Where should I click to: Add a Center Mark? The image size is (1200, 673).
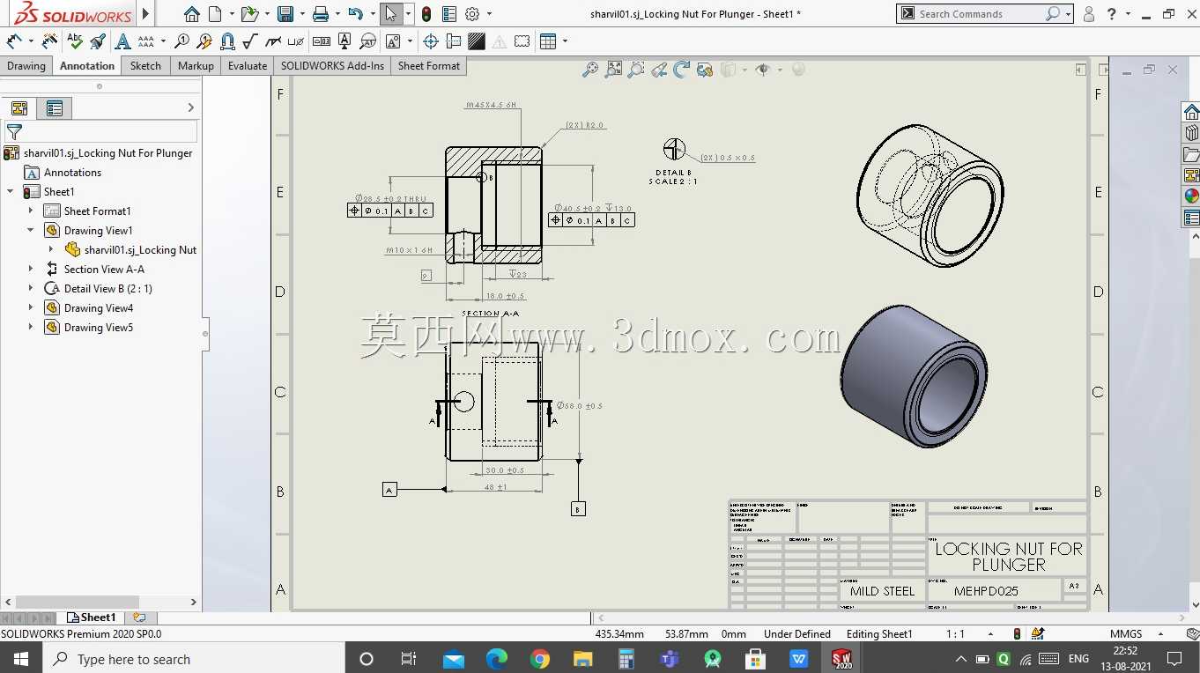click(x=431, y=41)
